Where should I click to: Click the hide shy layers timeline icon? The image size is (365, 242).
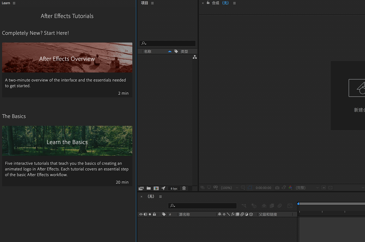coord(264,206)
